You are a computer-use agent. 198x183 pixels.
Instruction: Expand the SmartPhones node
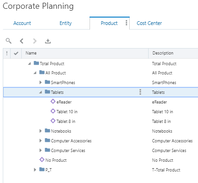click(41, 82)
